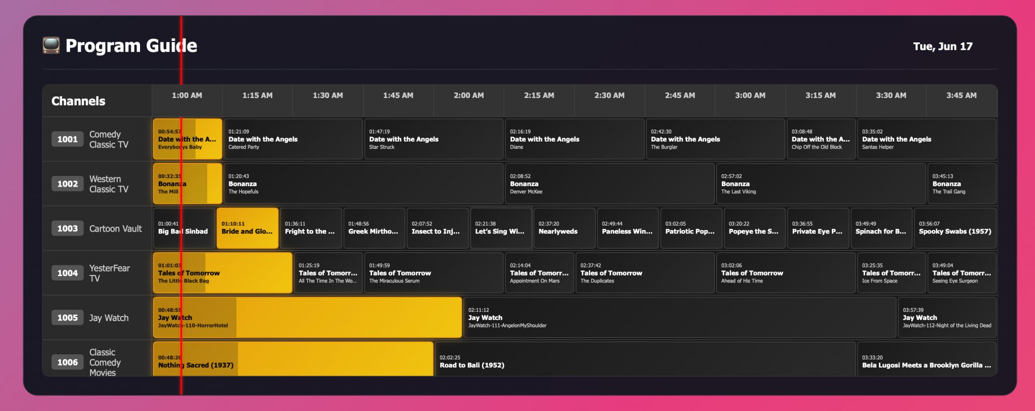This screenshot has height=411, width=1035.
Task: Open Private Eye Popeye cartoon
Action: (x=818, y=228)
